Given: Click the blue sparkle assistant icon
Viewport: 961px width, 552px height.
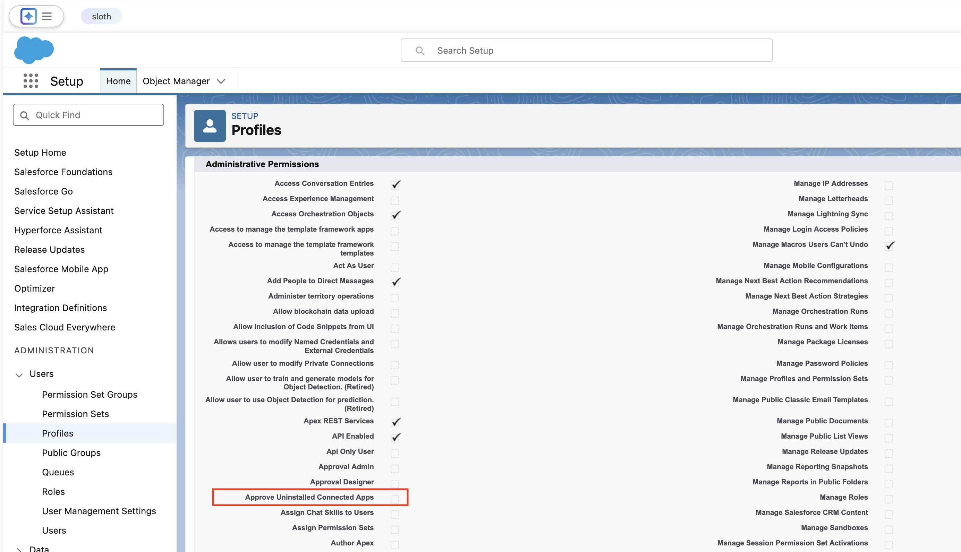Looking at the screenshot, I should click(x=28, y=16).
